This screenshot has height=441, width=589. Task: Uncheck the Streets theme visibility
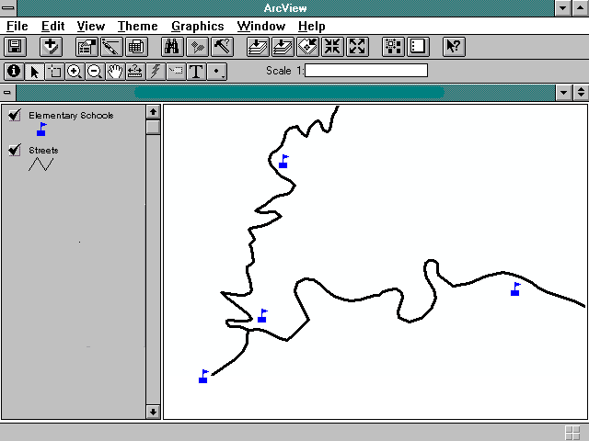point(15,150)
